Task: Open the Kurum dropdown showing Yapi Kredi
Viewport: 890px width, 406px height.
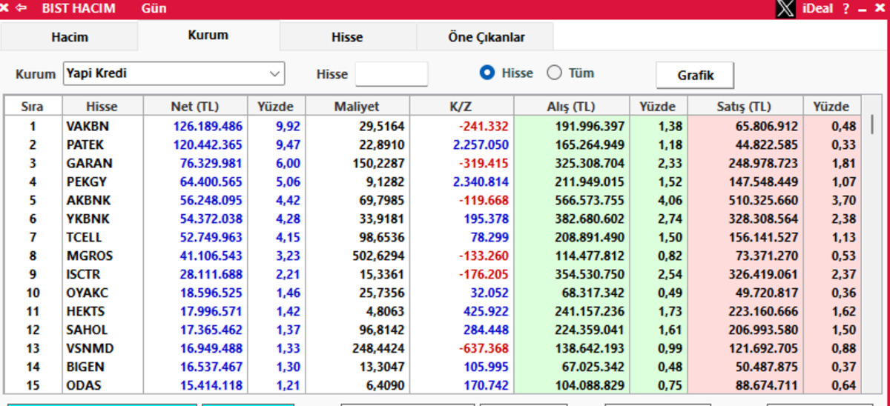Action: coord(174,73)
